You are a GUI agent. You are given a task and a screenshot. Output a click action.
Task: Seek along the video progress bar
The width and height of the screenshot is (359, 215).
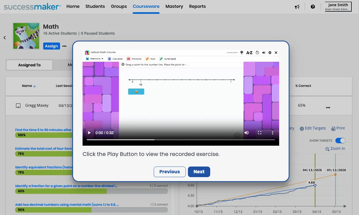pos(181,140)
